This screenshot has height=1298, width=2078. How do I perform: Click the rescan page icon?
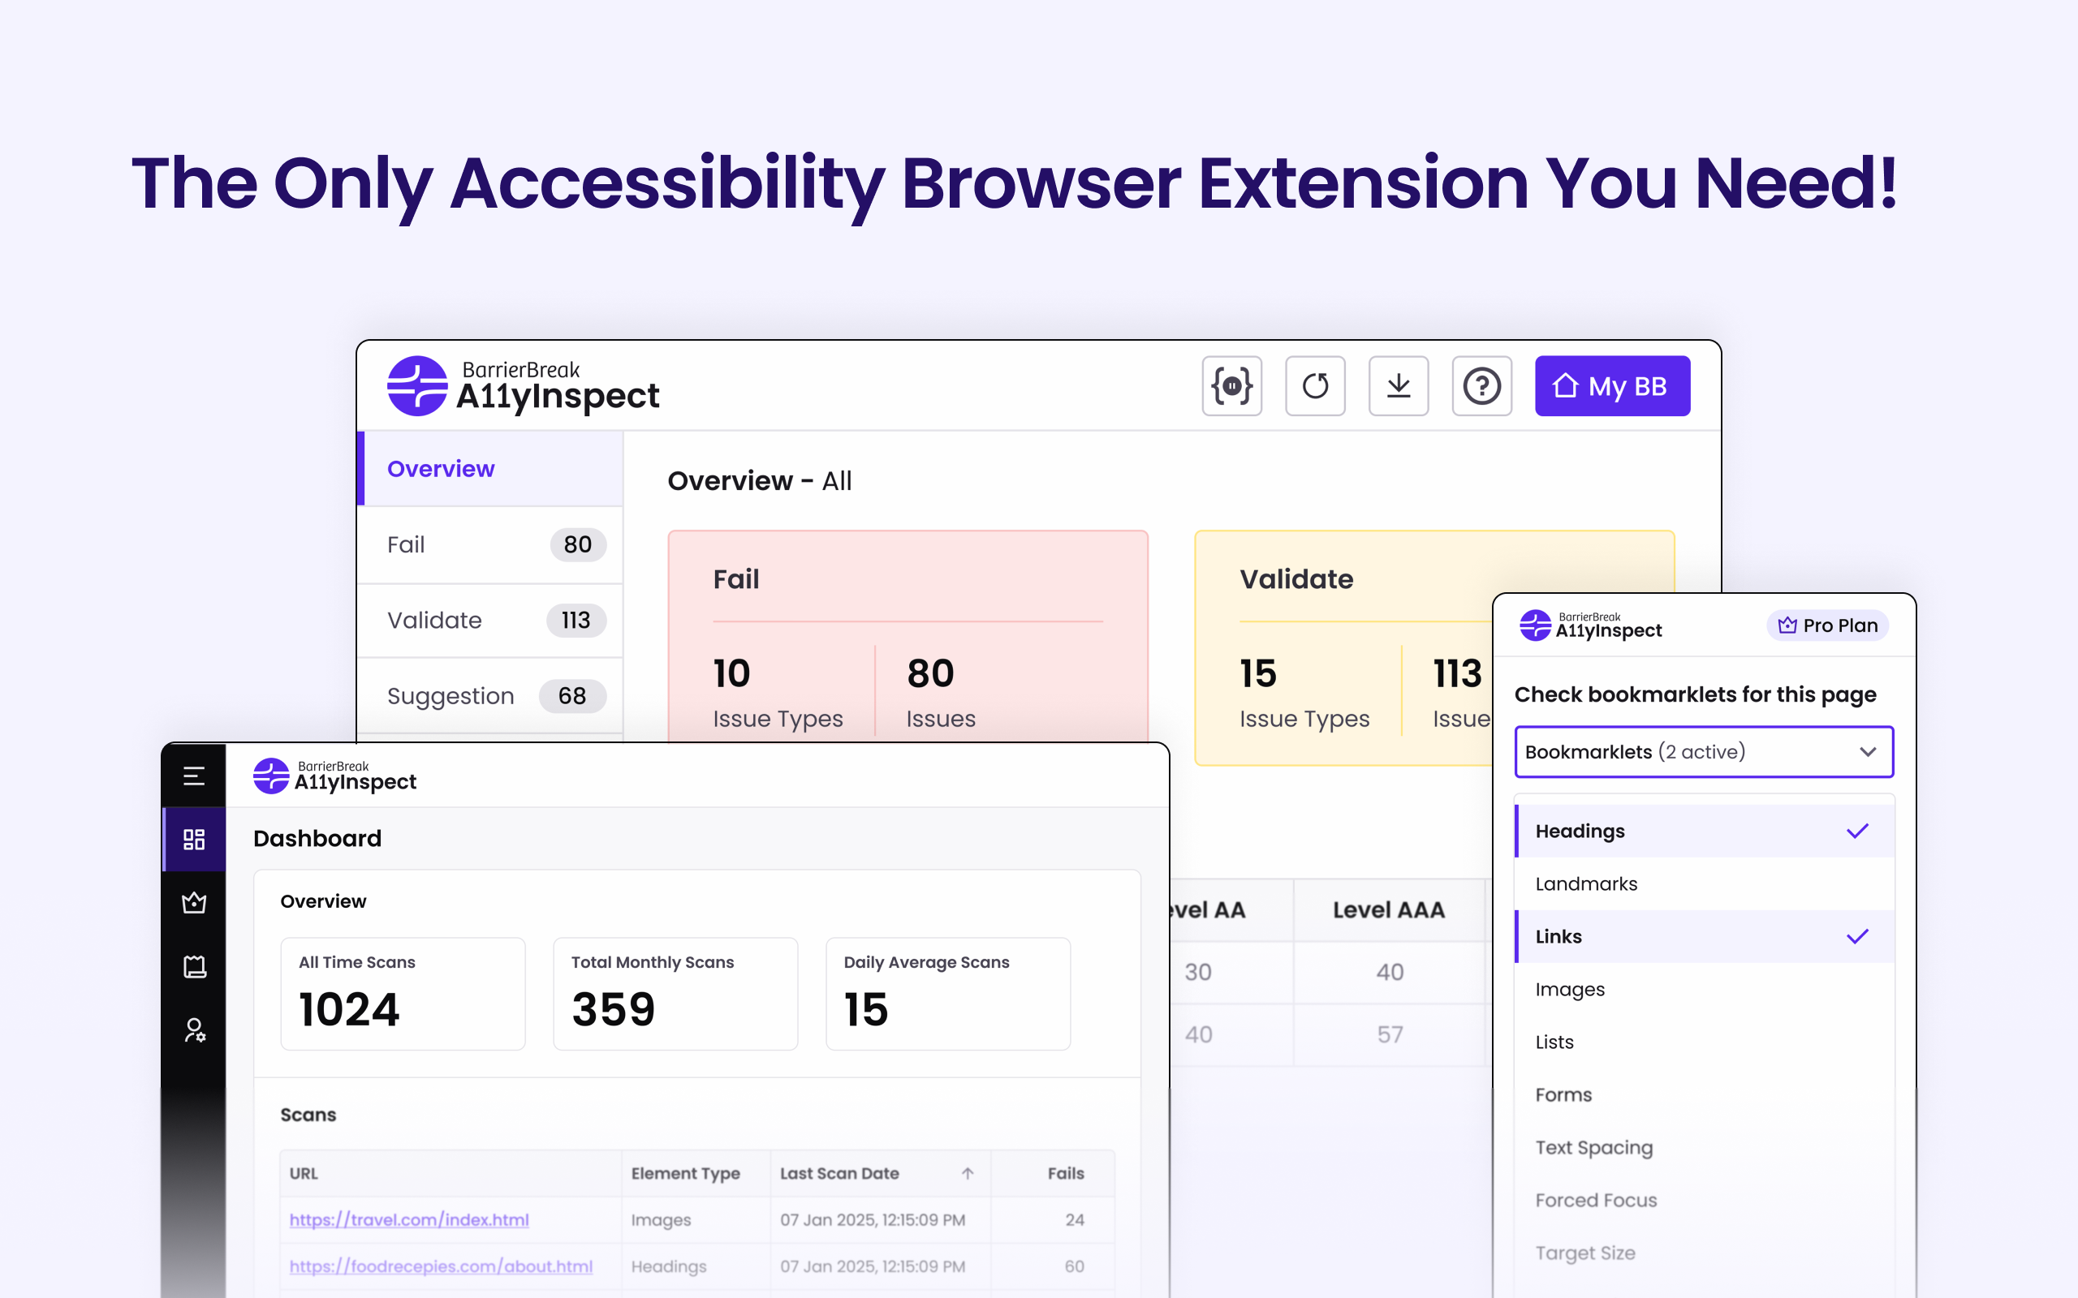coord(1315,385)
